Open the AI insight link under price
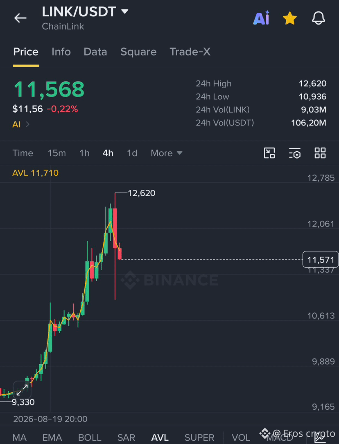339x444 pixels. pyautogui.click(x=21, y=124)
